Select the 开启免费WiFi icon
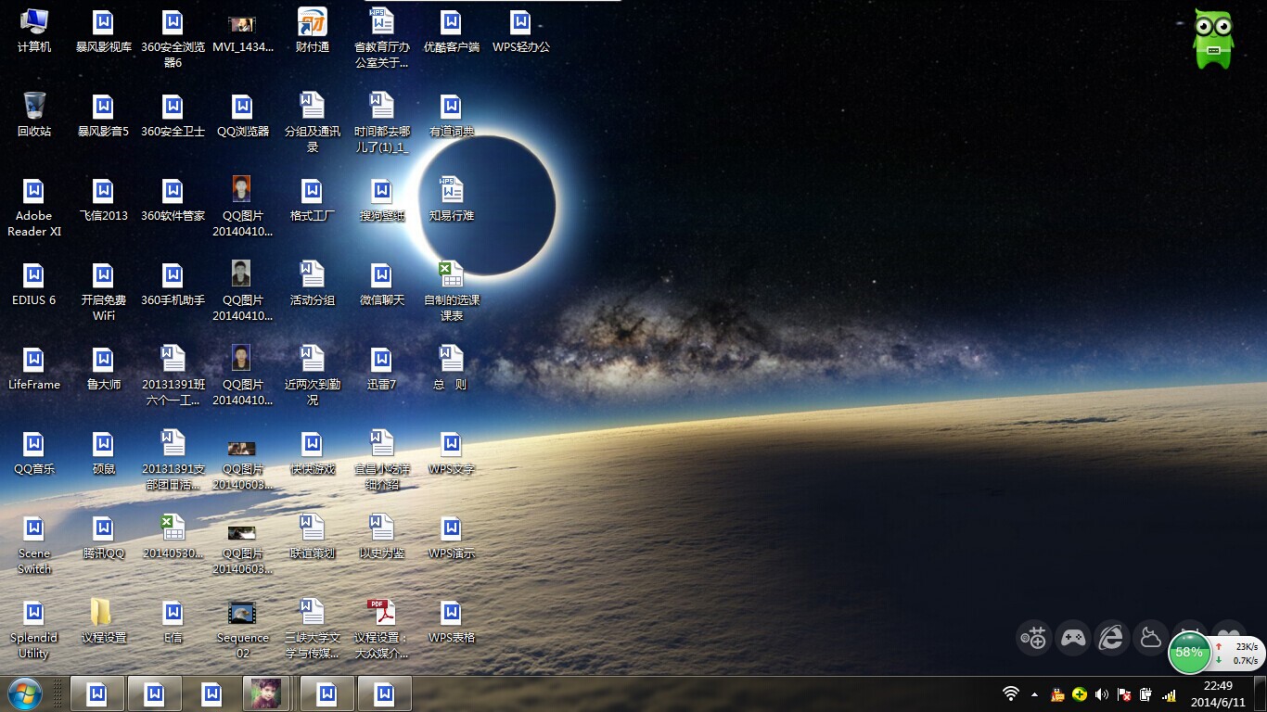 click(104, 292)
